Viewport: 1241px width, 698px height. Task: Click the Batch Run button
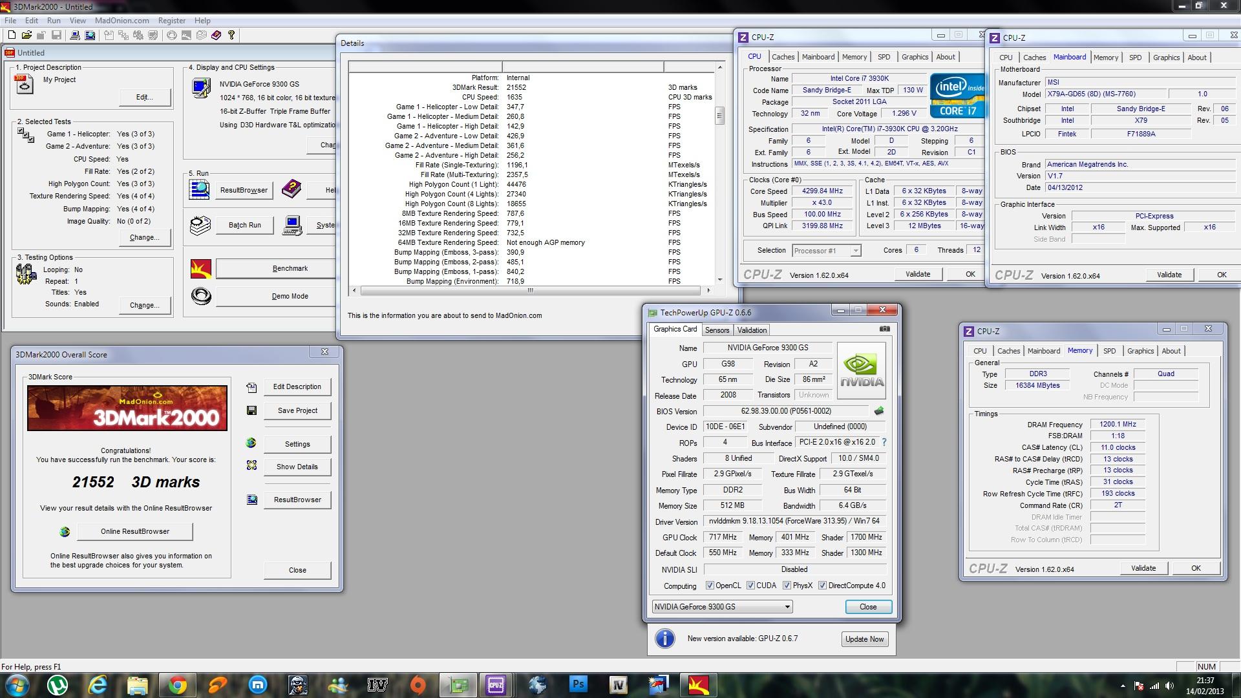[x=245, y=225]
